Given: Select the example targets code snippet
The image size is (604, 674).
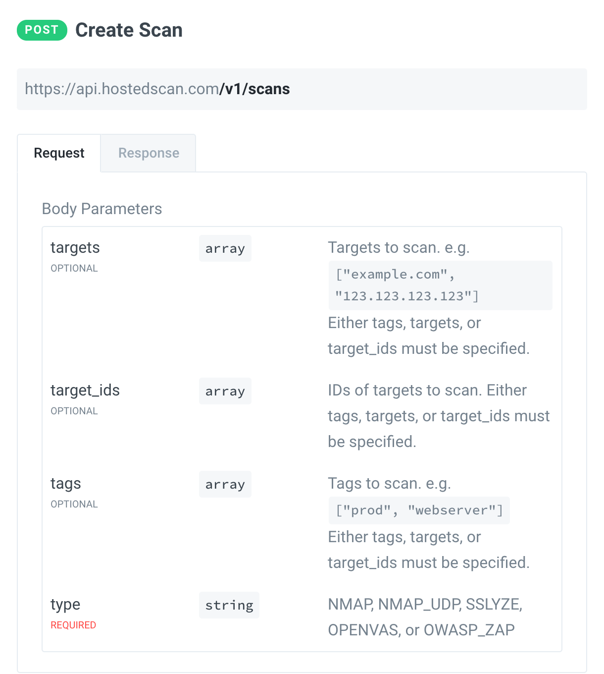Looking at the screenshot, I should 440,285.
